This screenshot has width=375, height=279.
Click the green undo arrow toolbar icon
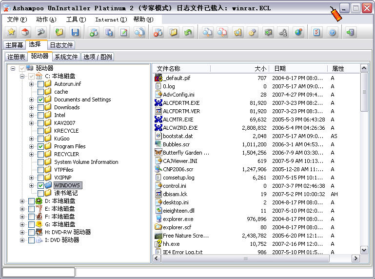188,32
